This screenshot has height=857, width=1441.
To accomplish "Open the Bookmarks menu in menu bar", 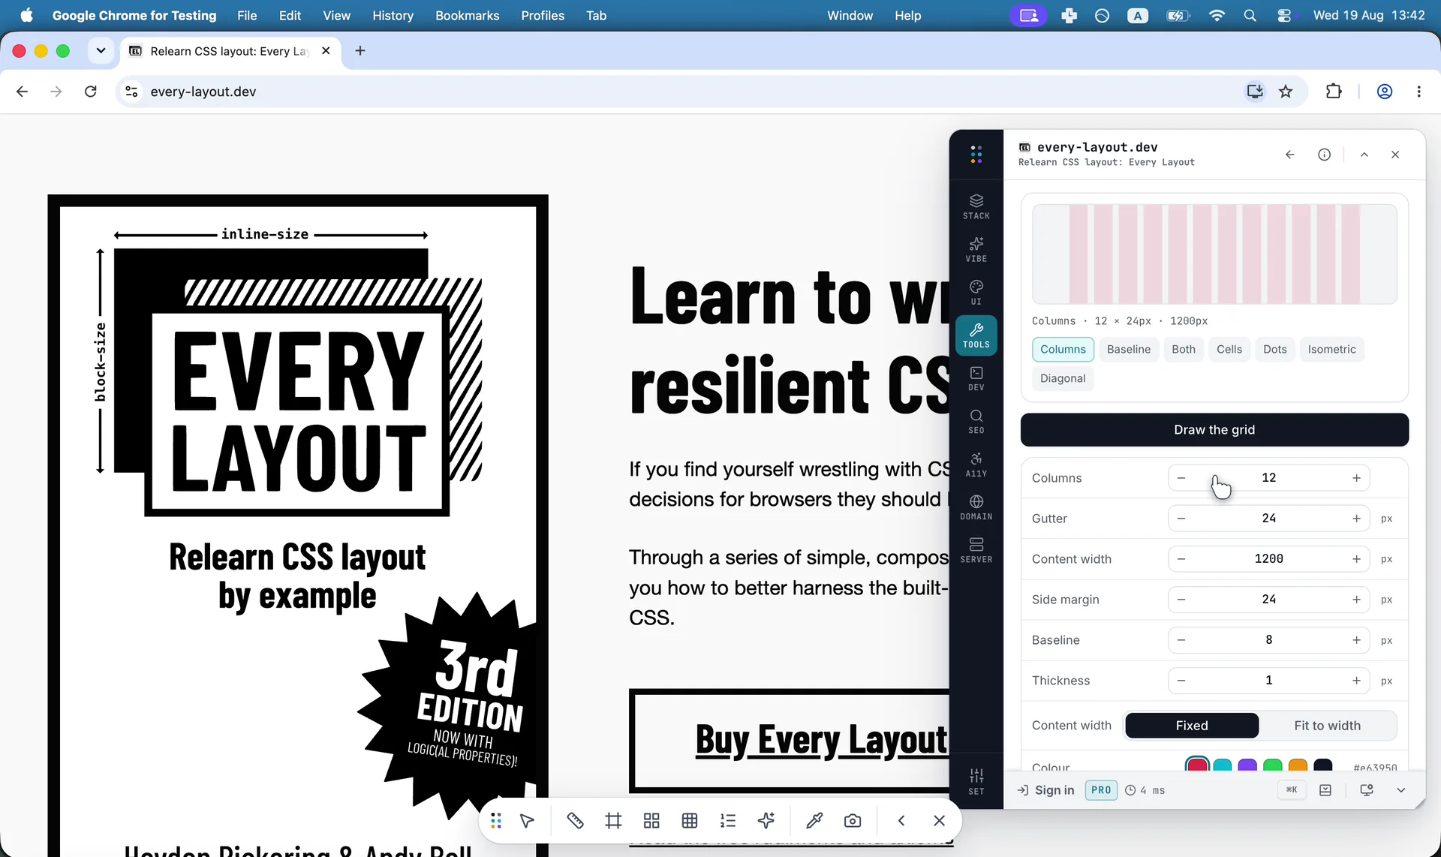I will pos(467,16).
